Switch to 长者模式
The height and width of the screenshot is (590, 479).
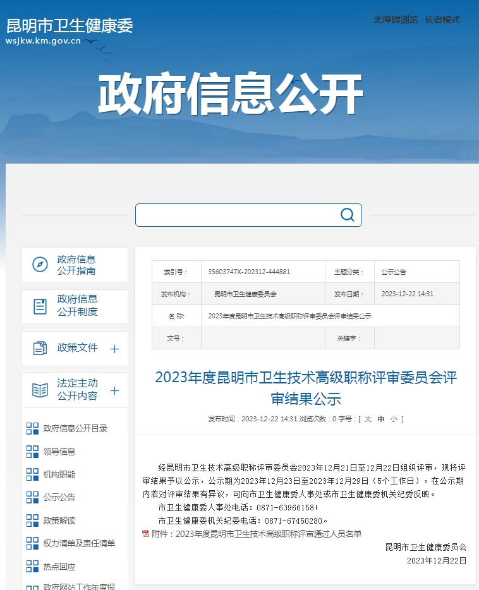point(442,20)
